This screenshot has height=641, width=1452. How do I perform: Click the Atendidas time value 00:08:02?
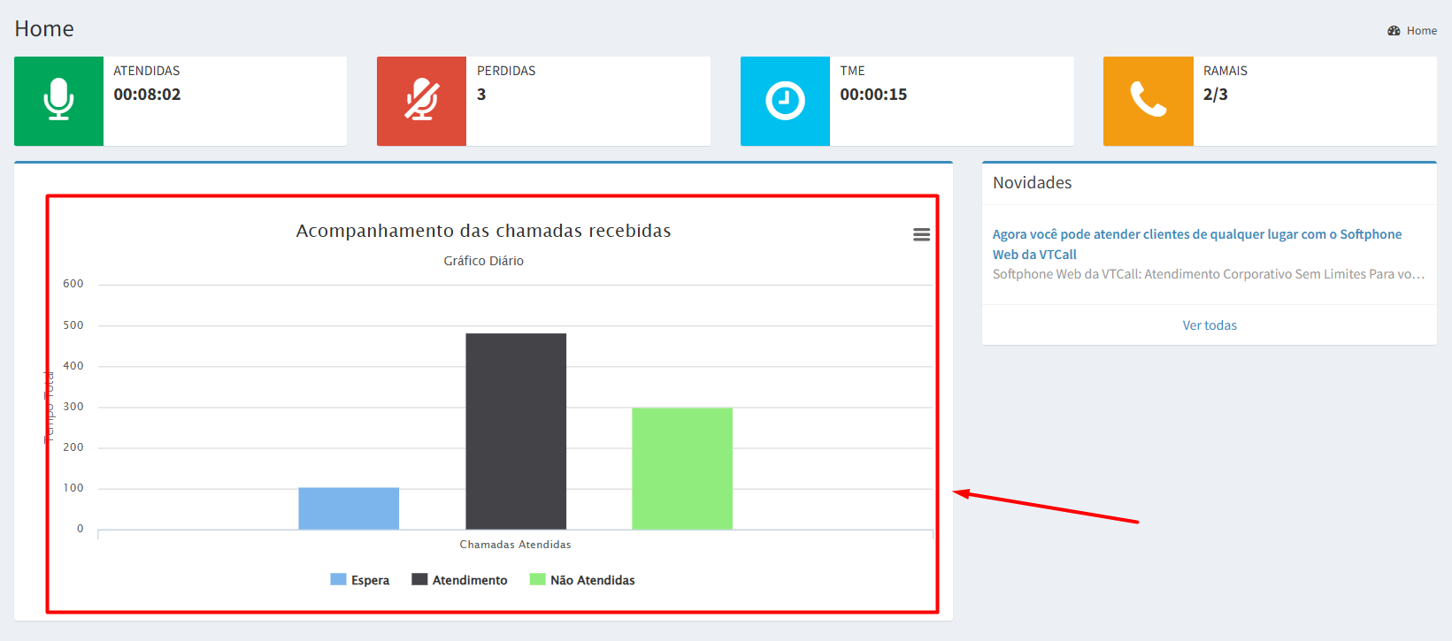(147, 95)
